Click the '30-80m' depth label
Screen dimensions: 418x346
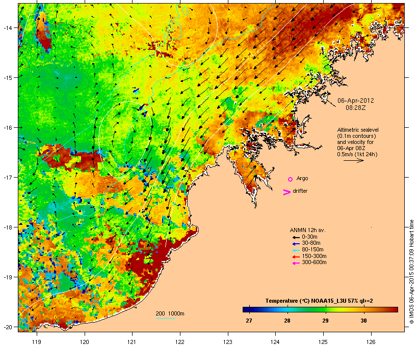311,243
